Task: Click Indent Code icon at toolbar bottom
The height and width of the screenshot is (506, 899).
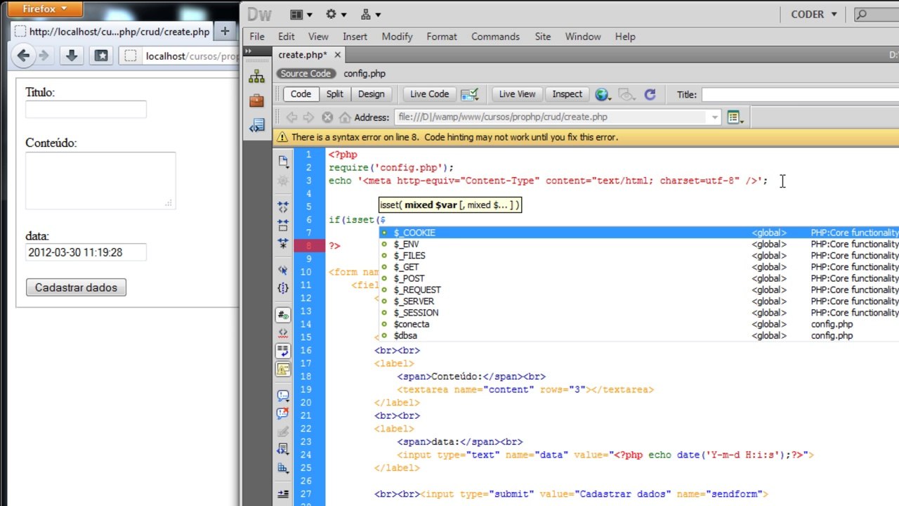Action: coord(283,494)
